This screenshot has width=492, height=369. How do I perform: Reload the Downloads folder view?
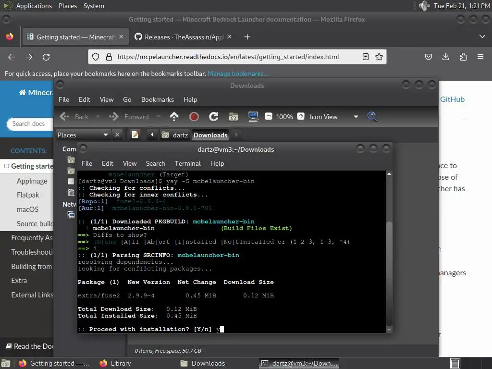click(214, 117)
